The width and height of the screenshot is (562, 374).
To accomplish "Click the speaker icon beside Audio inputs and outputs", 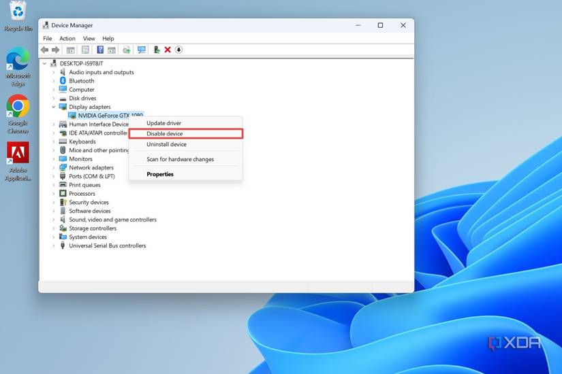I will click(63, 72).
